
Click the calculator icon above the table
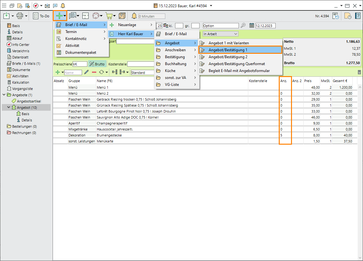click(359, 72)
